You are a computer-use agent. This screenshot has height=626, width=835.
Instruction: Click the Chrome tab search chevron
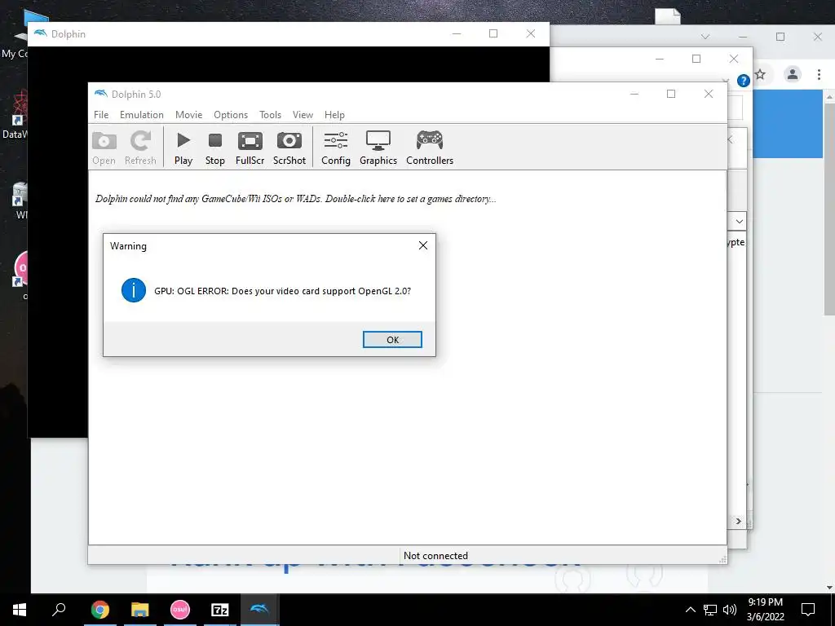[x=705, y=37]
